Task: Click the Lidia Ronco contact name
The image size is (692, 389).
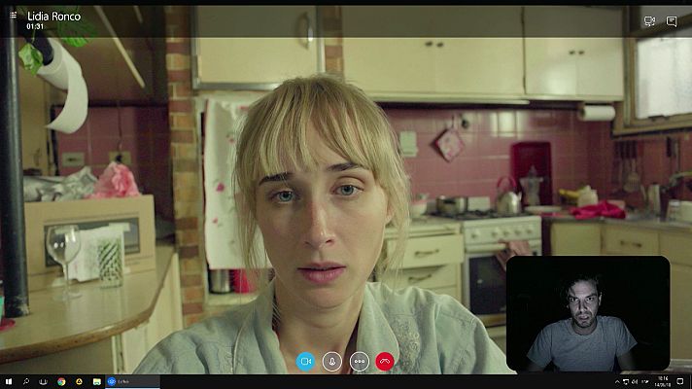Action: pyautogui.click(x=53, y=16)
